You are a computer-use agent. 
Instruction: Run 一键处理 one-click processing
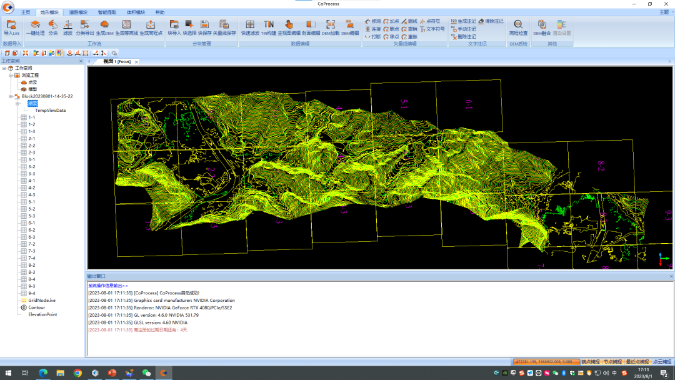pos(35,27)
